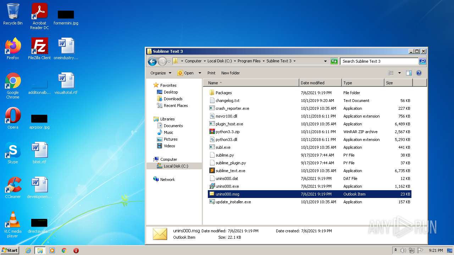Sort by Date modified column header
The width and height of the screenshot is (454, 255).
(x=320, y=83)
